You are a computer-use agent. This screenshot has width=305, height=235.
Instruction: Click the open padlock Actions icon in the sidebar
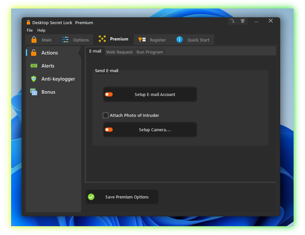(34, 53)
